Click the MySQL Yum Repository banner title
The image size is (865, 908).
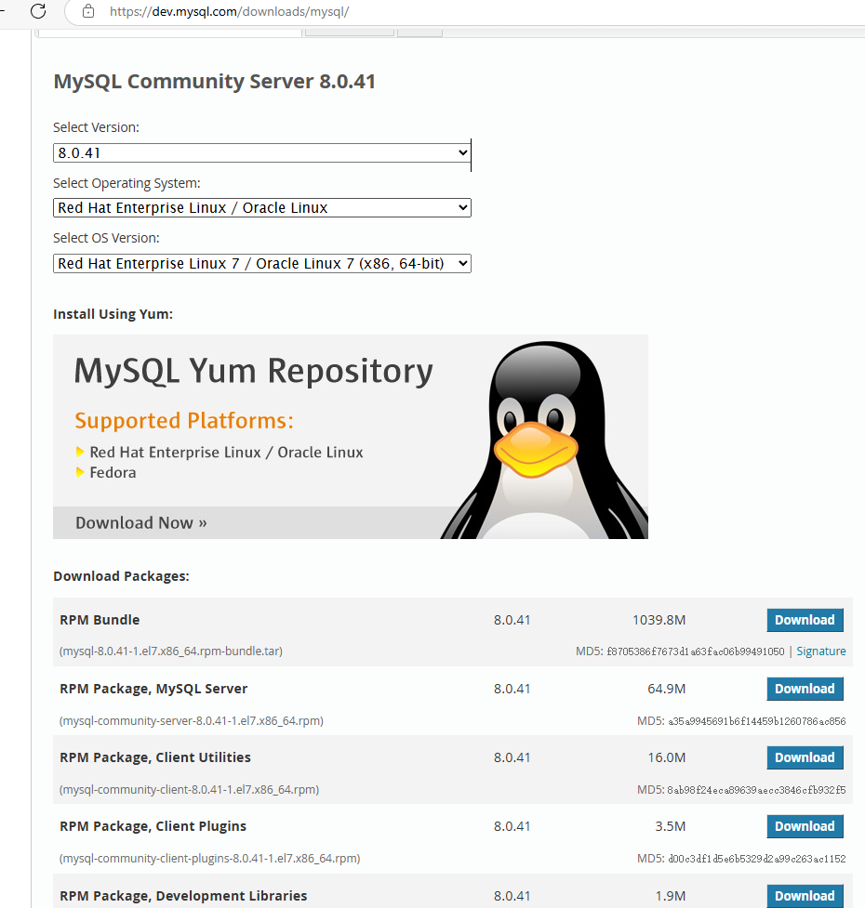pyautogui.click(x=253, y=372)
